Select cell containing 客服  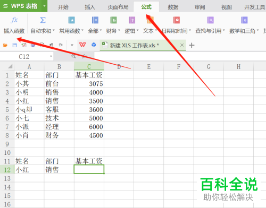[59, 109]
